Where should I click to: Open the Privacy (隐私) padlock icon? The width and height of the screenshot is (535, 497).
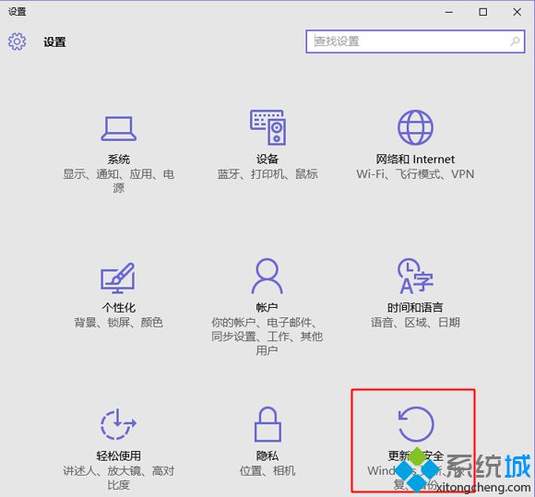tap(267, 424)
